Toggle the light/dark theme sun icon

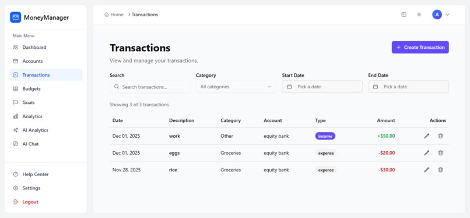click(419, 15)
